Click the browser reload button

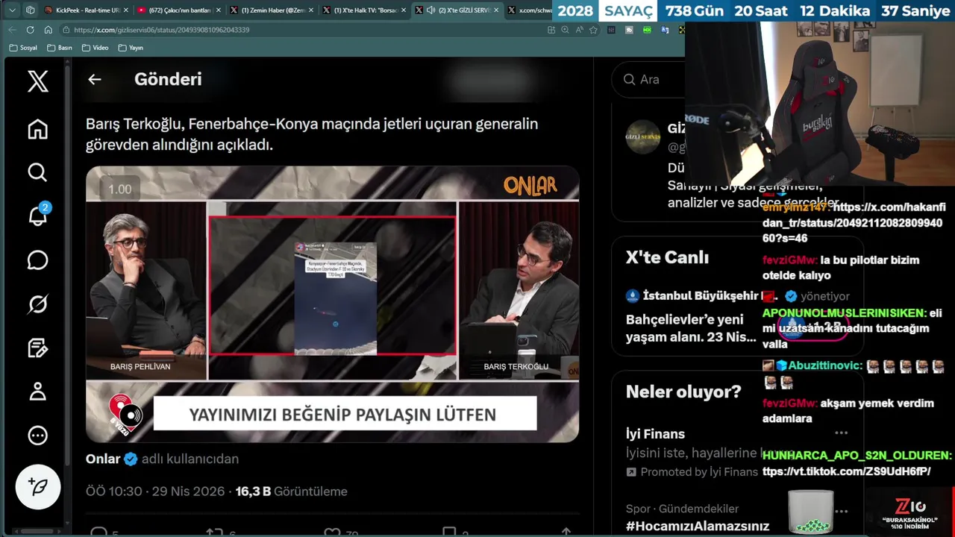(30, 30)
